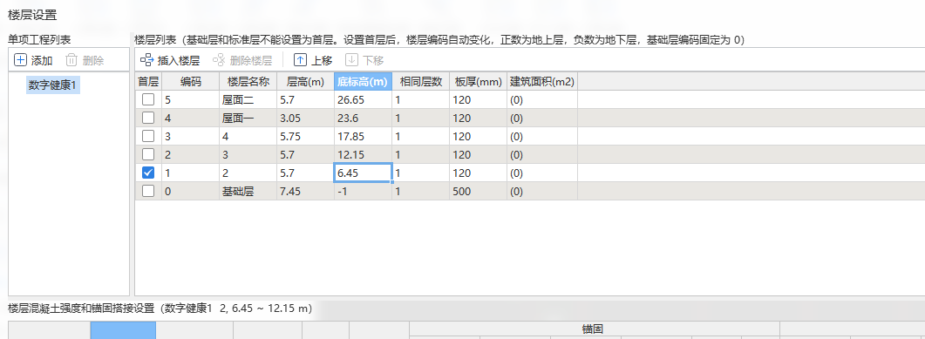The height and width of the screenshot is (339, 925).
Task: Click the 添加 plus icon
Action: 20,60
